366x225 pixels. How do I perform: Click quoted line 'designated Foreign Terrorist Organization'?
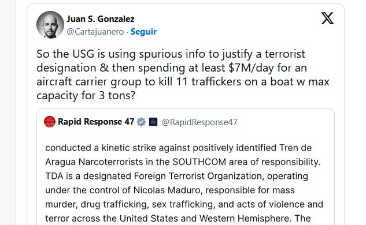(x=177, y=176)
